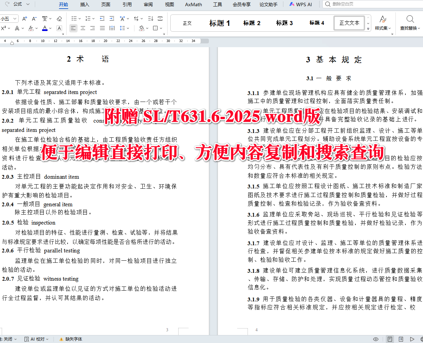Open the AxMath ribbon tab

(193, 4)
